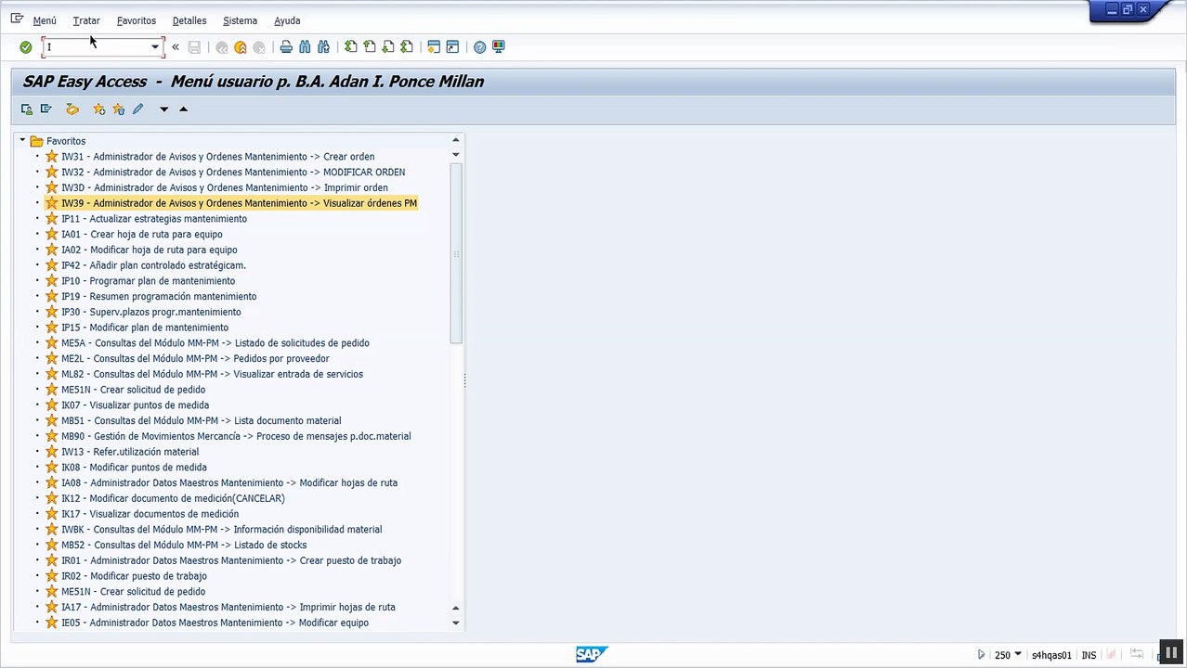This screenshot has height=668, width=1187.
Task: Open the Favoritos menu
Action: click(x=137, y=20)
